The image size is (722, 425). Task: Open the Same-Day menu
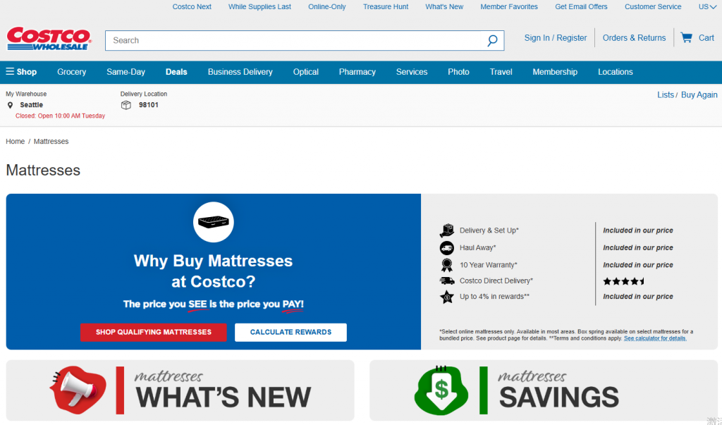click(x=126, y=72)
